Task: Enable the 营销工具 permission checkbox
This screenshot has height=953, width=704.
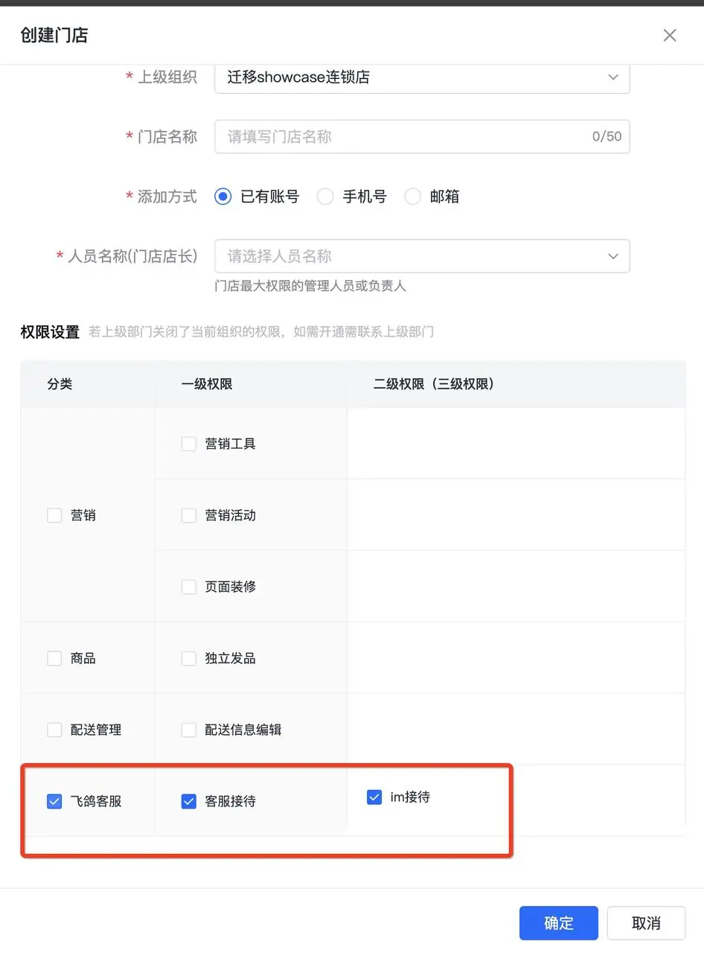Action: [189, 444]
